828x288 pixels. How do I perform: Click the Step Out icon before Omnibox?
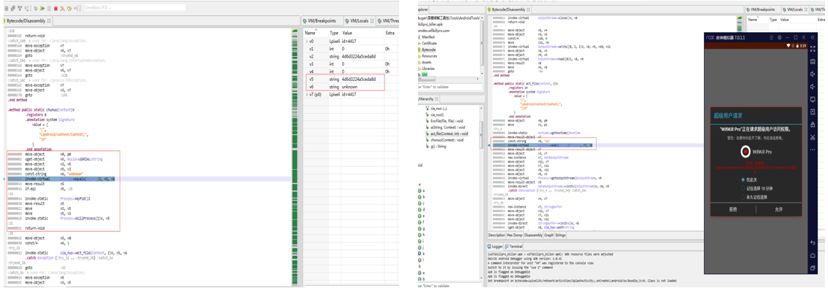click(x=76, y=9)
